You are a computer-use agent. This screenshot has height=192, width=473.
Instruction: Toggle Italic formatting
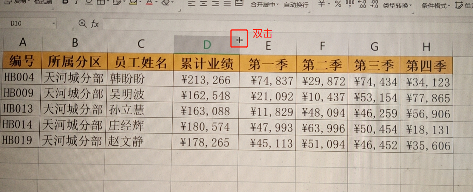(77, 2)
